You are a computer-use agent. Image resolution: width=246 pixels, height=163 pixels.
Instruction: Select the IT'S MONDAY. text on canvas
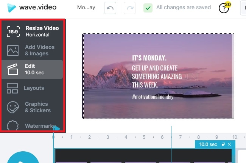click(149, 58)
